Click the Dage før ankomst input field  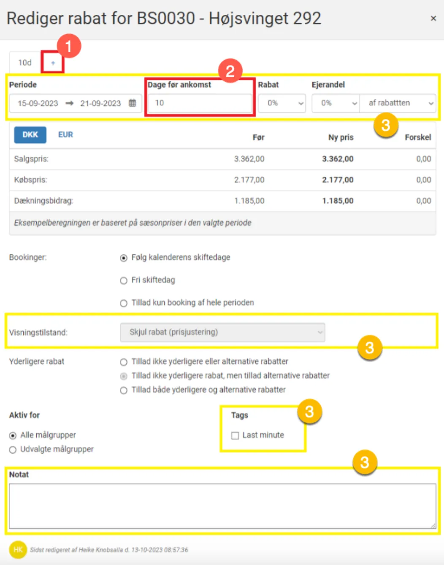[200, 103]
